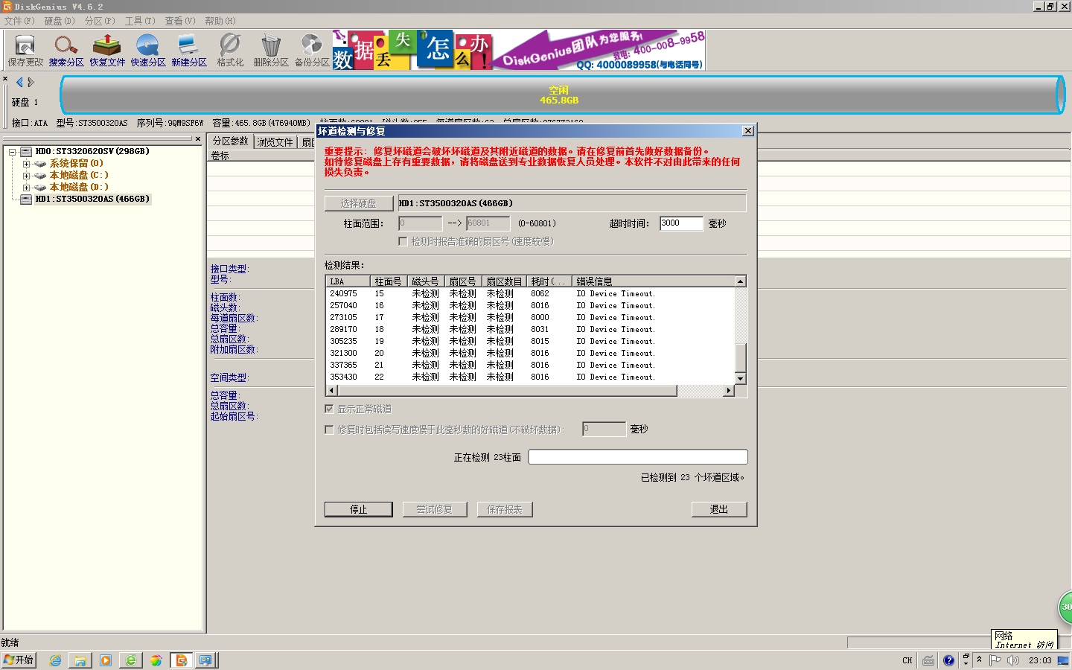Image resolution: width=1072 pixels, height=670 pixels.
Task: Click the 错误信息 column header
Action: (x=654, y=281)
